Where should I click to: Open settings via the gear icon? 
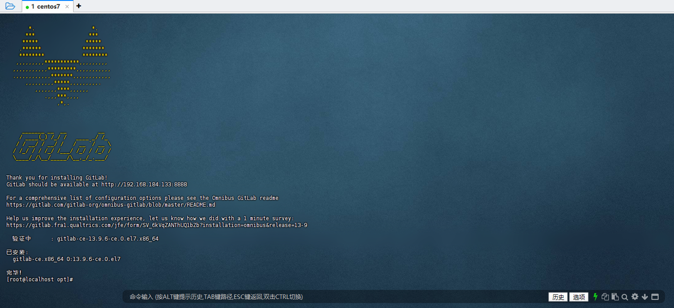click(635, 296)
